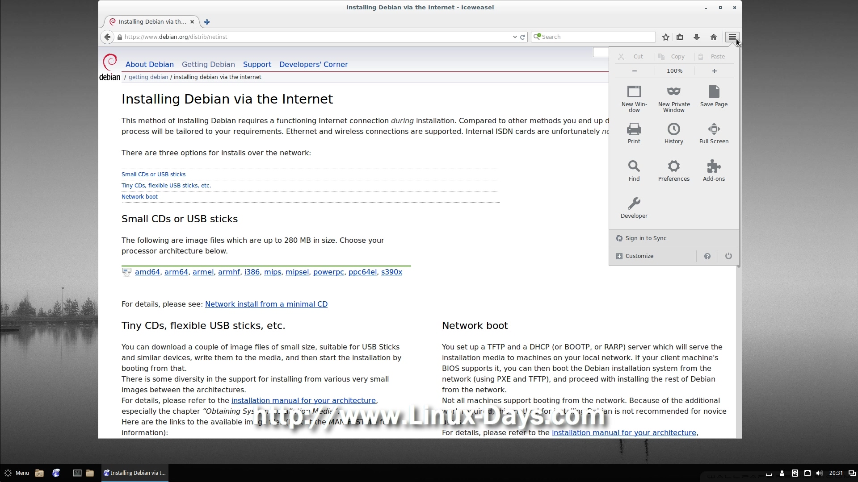
Task: Click the getting debian breadcrumb
Action: click(x=148, y=77)
